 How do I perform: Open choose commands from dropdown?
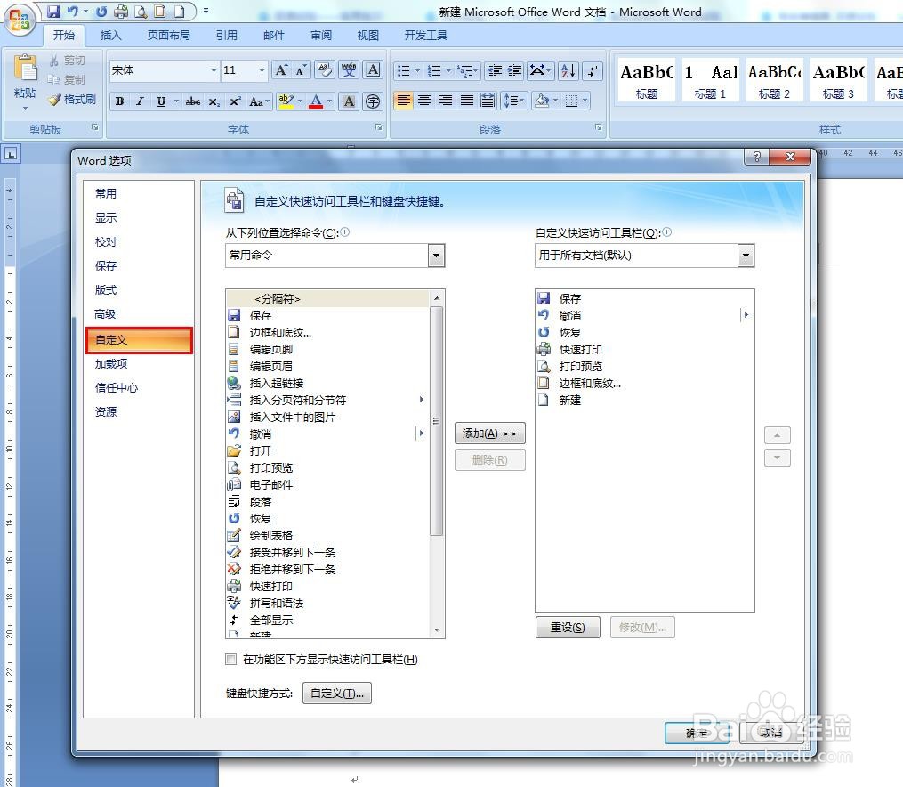pyautogui.click(x=436, y=256)
